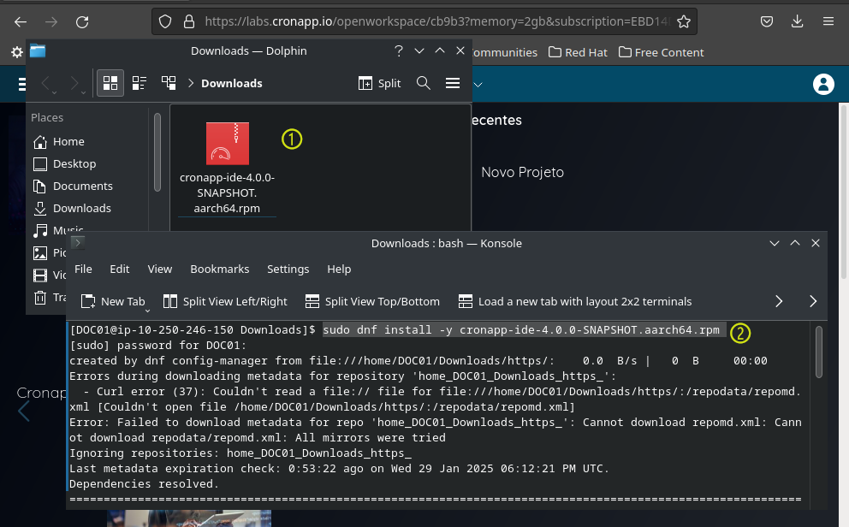
Task: Open the Firefox application menu
Action: pyautogui.click(x=828, y=21)
